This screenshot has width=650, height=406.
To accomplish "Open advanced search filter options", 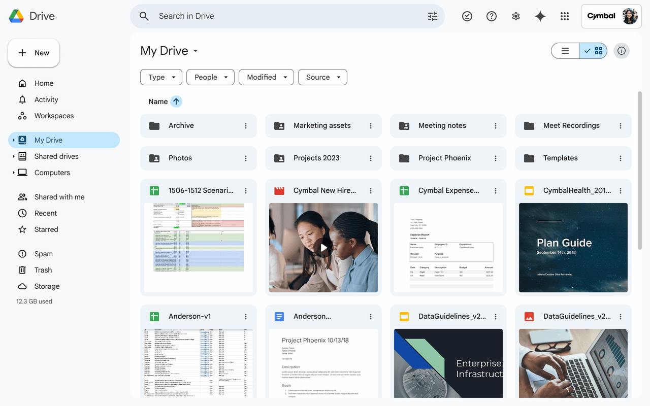I will point(432,16).
